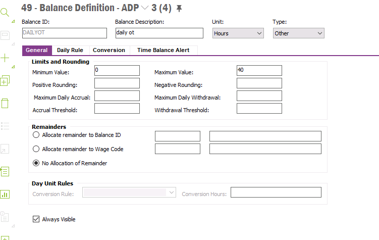
Task: Switch to the Conversion tab
Action: [109, 51]
